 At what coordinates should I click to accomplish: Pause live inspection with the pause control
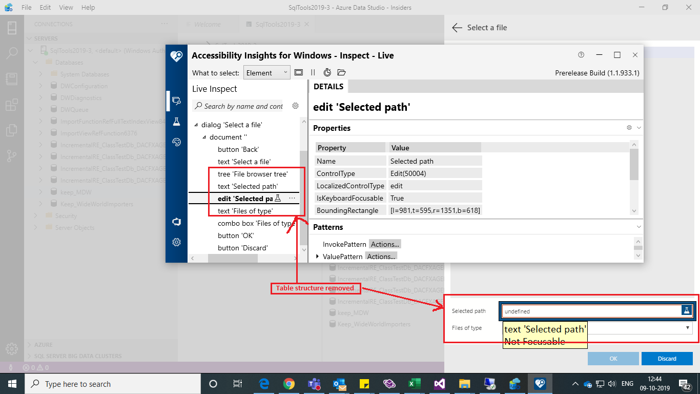[313, 72]
